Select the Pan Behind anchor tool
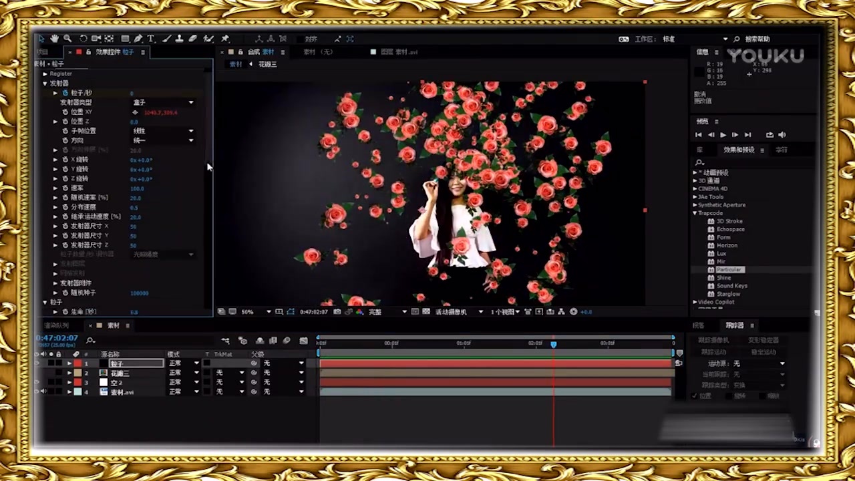 (x=109, y=39)
